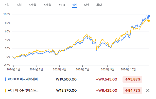Viewport: 156px width, 99px height.
Task: Click the 60% y-axis label
Action: tap(8, 31)
